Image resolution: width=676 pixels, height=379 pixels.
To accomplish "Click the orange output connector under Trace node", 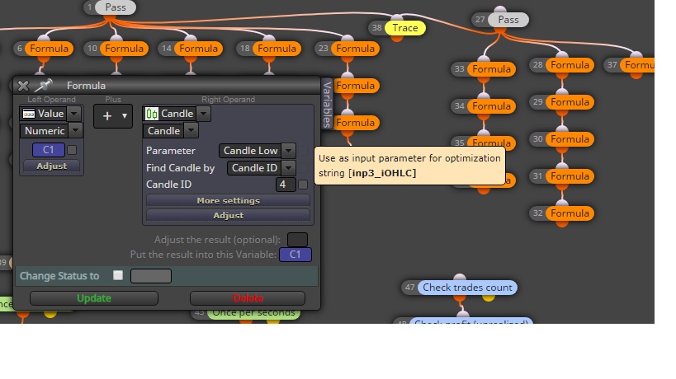I will 397,38.
